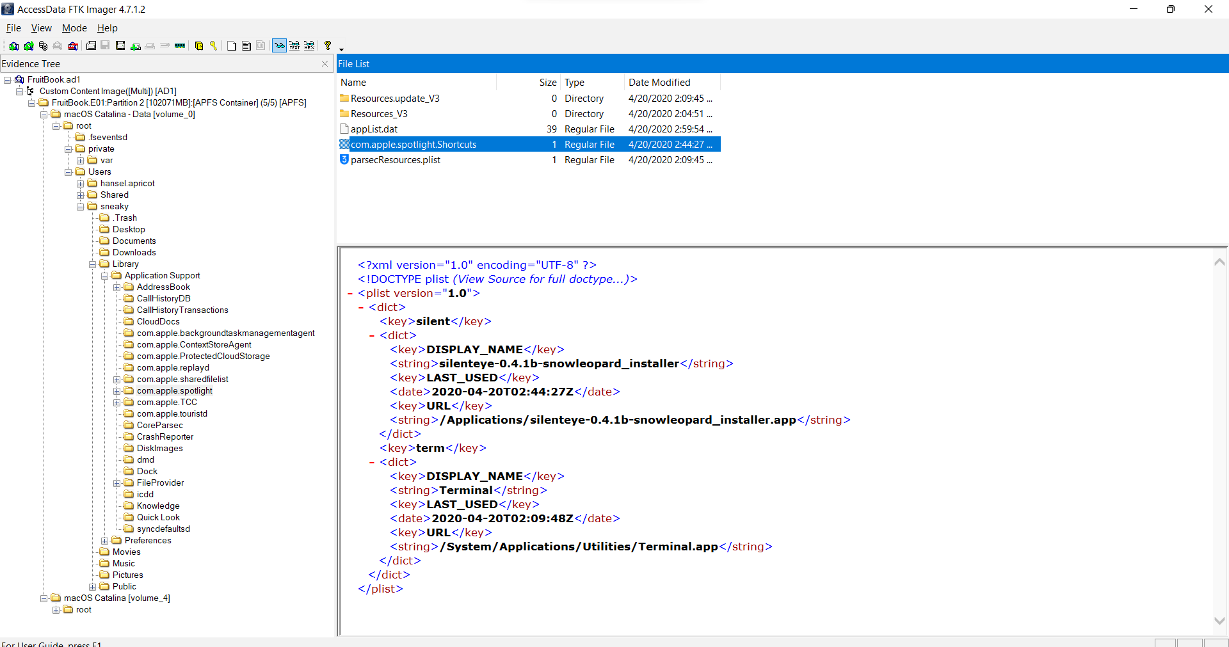Screen dimensions: 1229x647
Task: Open the View menu
Action: pyautogui.click(x=42, y=28)
